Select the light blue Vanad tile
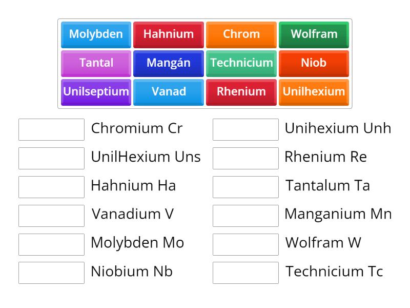 169,92
